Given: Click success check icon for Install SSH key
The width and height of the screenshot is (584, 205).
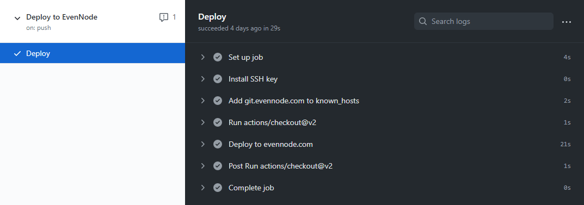Looking at the screenshot, I should tap(218, 79).
